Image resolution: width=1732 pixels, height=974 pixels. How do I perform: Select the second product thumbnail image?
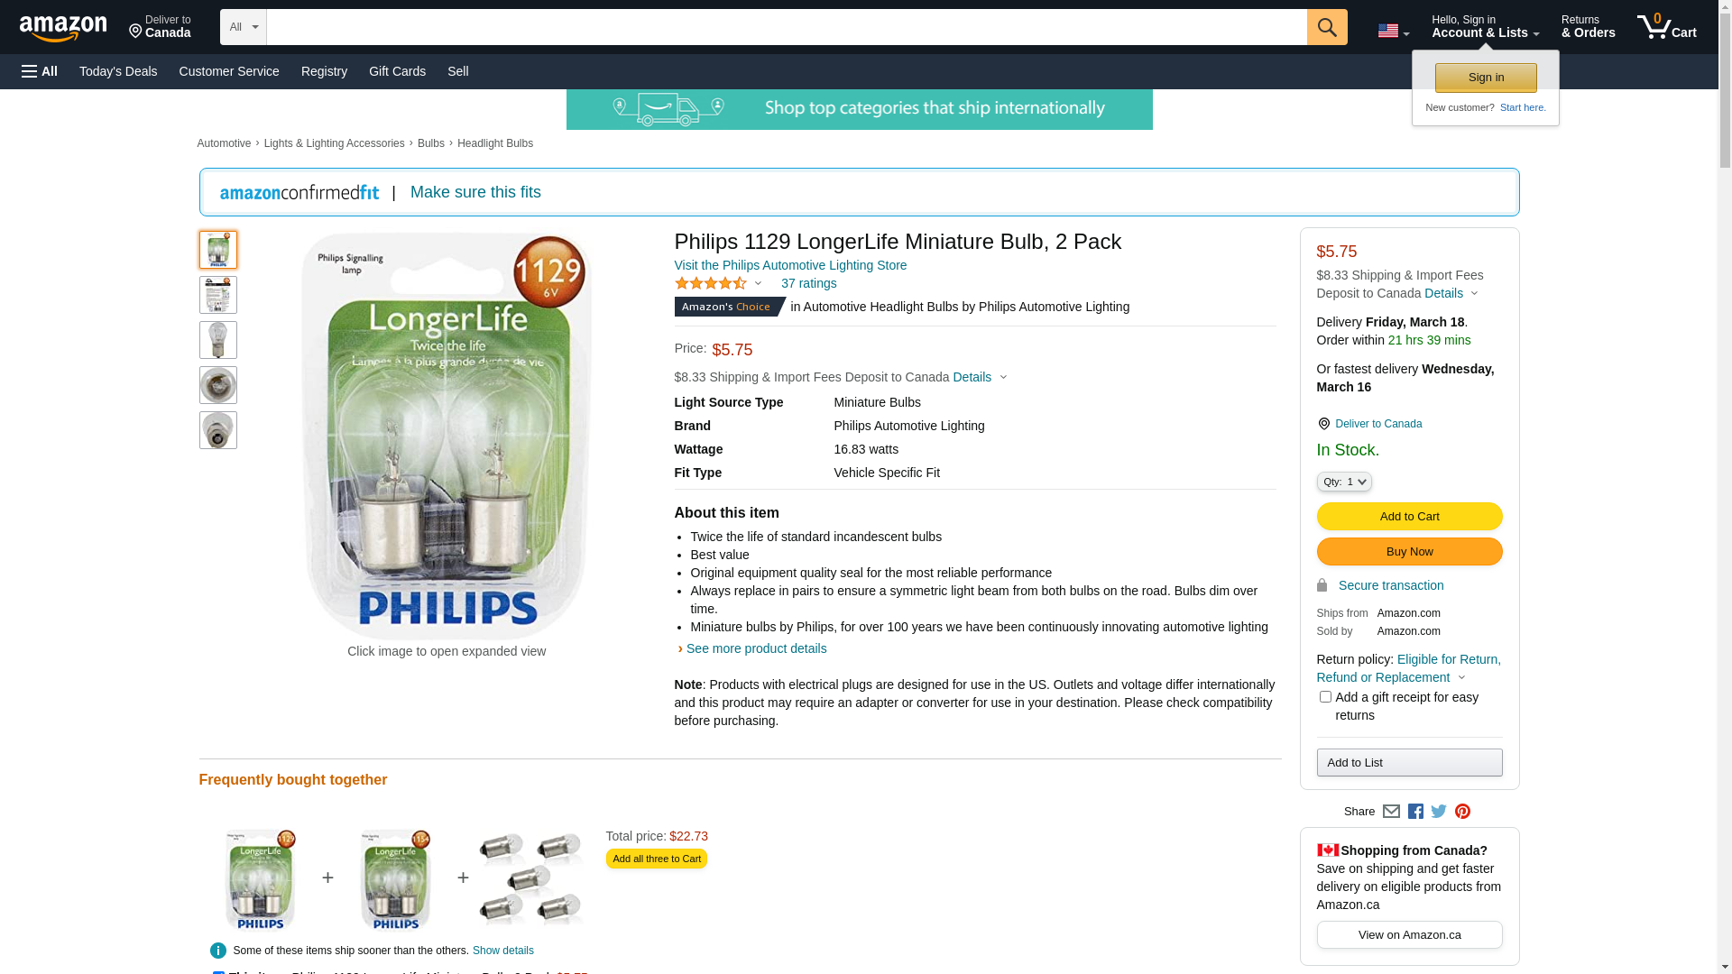pos(217,295)
